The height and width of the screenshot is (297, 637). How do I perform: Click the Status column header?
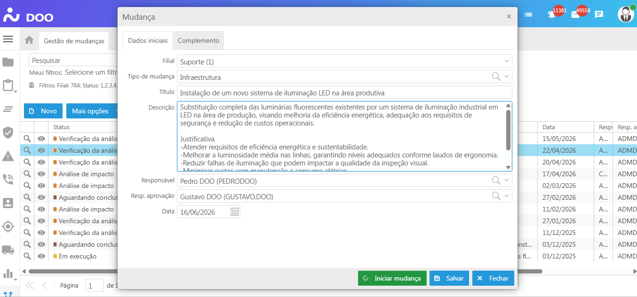tap(61, 127)
